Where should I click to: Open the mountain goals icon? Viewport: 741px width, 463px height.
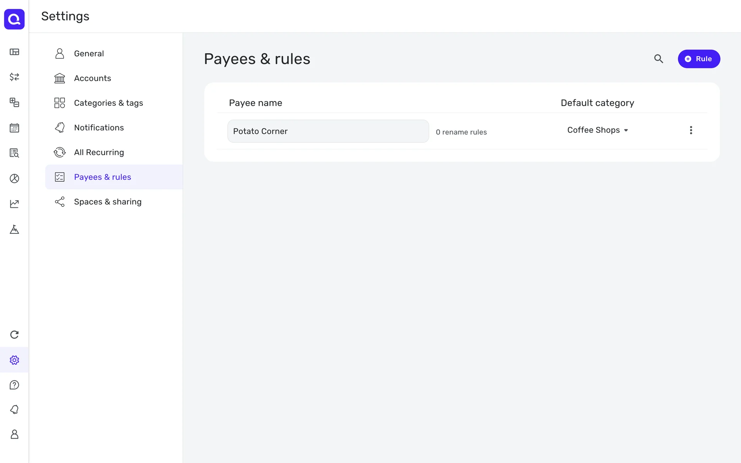[14, 229]
